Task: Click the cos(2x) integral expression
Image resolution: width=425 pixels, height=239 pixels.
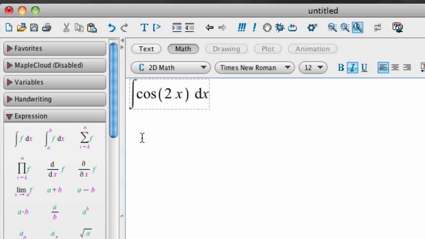Action: [x=169, y=94]
